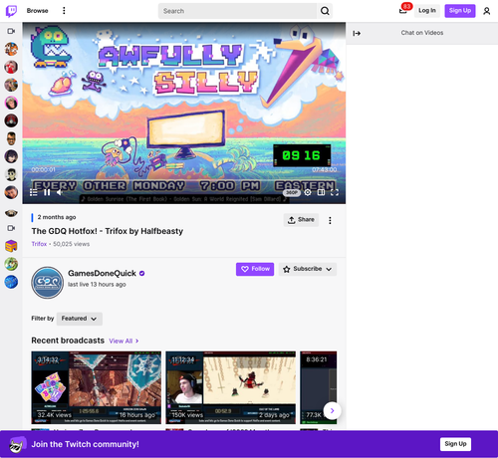Open the Featured filter dropdown
The image size is (498, 458).
coord(80,319)
